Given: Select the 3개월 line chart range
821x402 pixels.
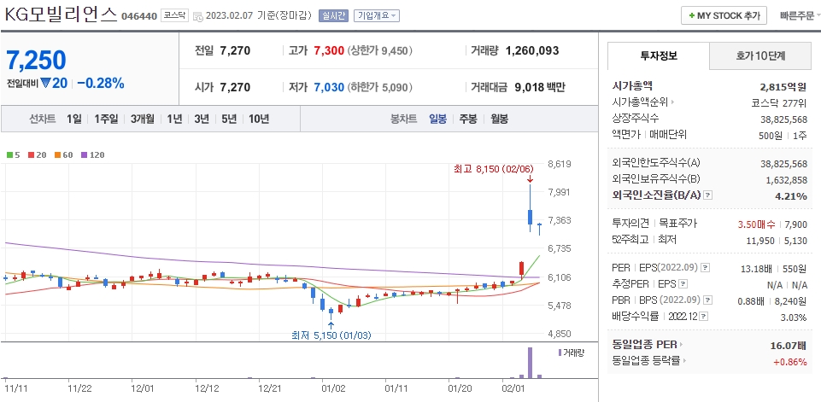Looking at the screenshot, I should point(143,119).
